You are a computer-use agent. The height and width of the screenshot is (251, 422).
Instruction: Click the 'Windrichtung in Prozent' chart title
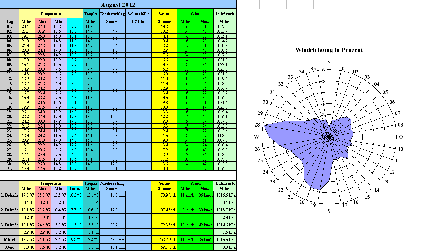click(329, 50)
